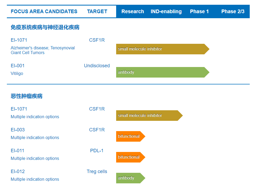Open the EI-012 candidate link
The width and height of the screenshot is (255, 191).
(x=18, y=171)
